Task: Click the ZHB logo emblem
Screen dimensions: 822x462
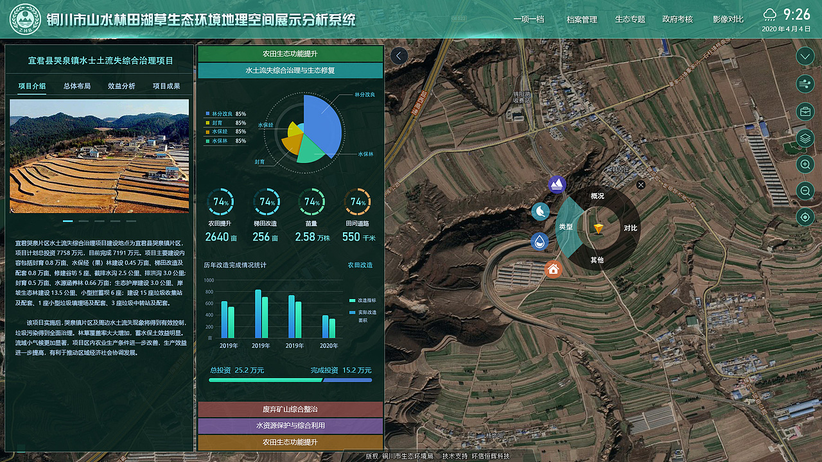Action: click(x=25, y=20)
